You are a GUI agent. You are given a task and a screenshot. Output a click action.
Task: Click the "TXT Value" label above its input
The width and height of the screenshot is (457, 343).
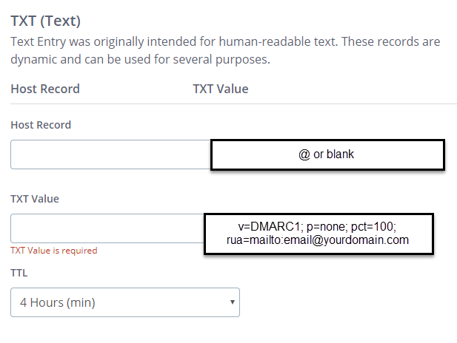point(35,199)
